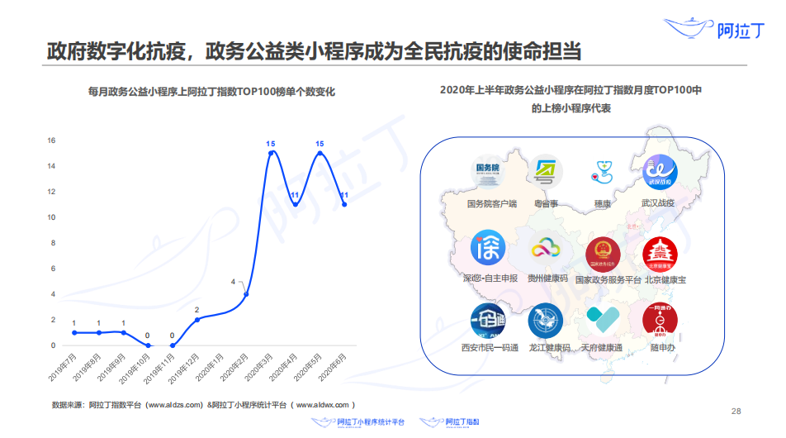Image resolution: width=786 pixels, height=438 pixels.
Task: Click the 2019年12月 data point labeled 2
Action: (x=197, y=320)
